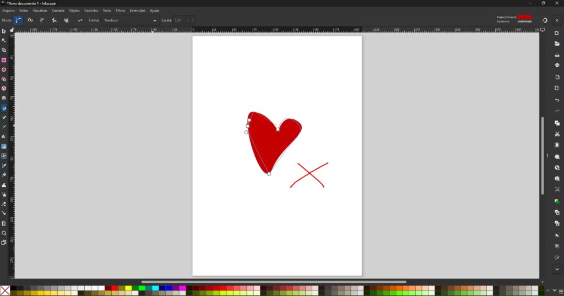Choose the Selector arrow tool
This screenshot has height=296, width=564.
(x=4, y=31)
